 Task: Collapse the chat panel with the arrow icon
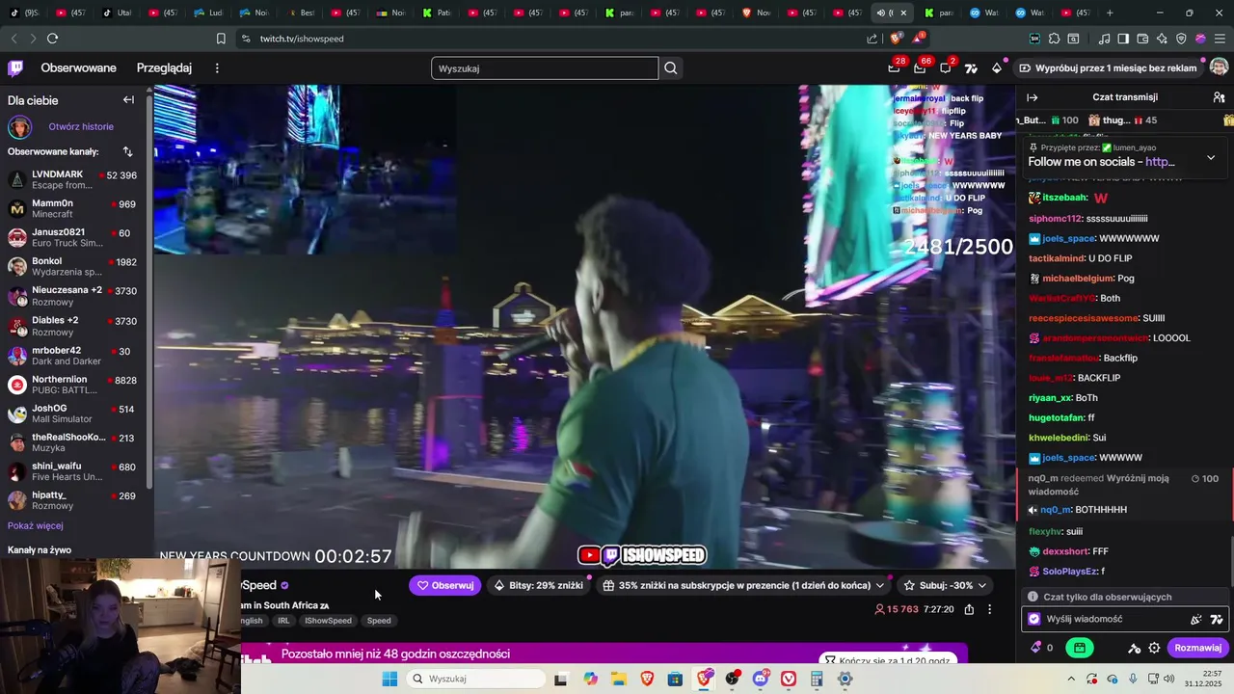pos(1033,97)
